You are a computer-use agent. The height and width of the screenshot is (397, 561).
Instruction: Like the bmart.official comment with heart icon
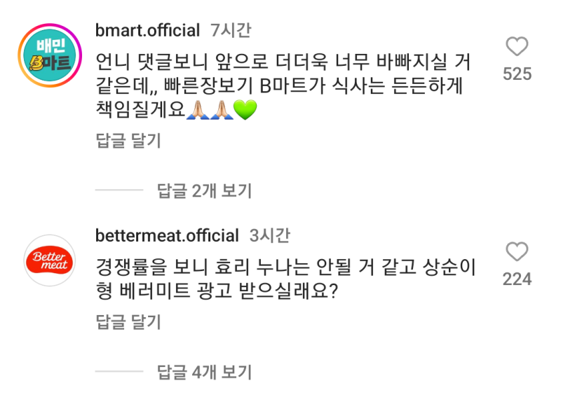[x=517, y=47]
